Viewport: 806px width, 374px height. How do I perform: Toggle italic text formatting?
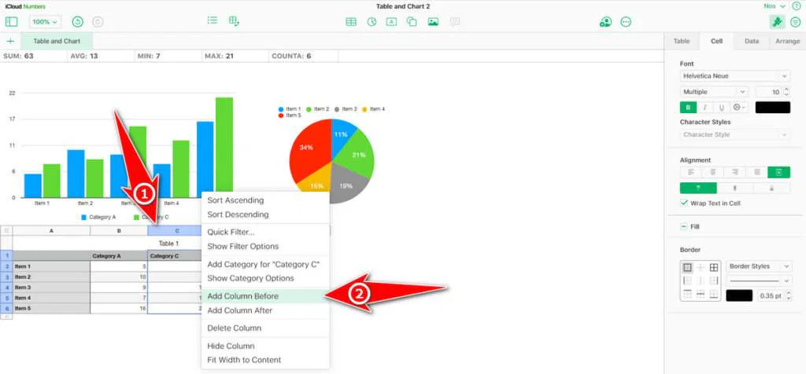click(x=705, y=108)
